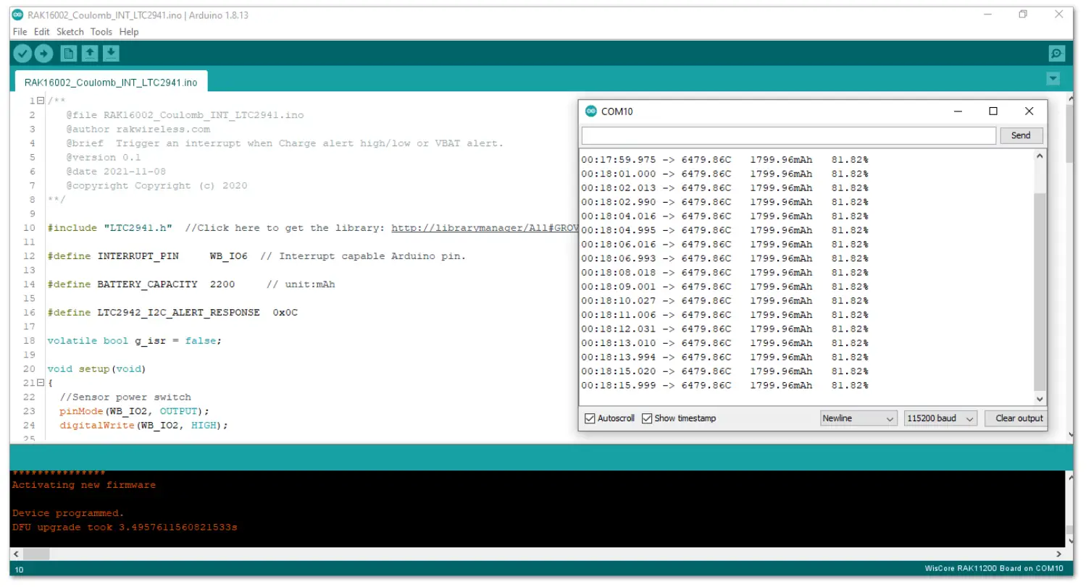Click the BATTERY_CAPACITY value 2200

point(222,284)
